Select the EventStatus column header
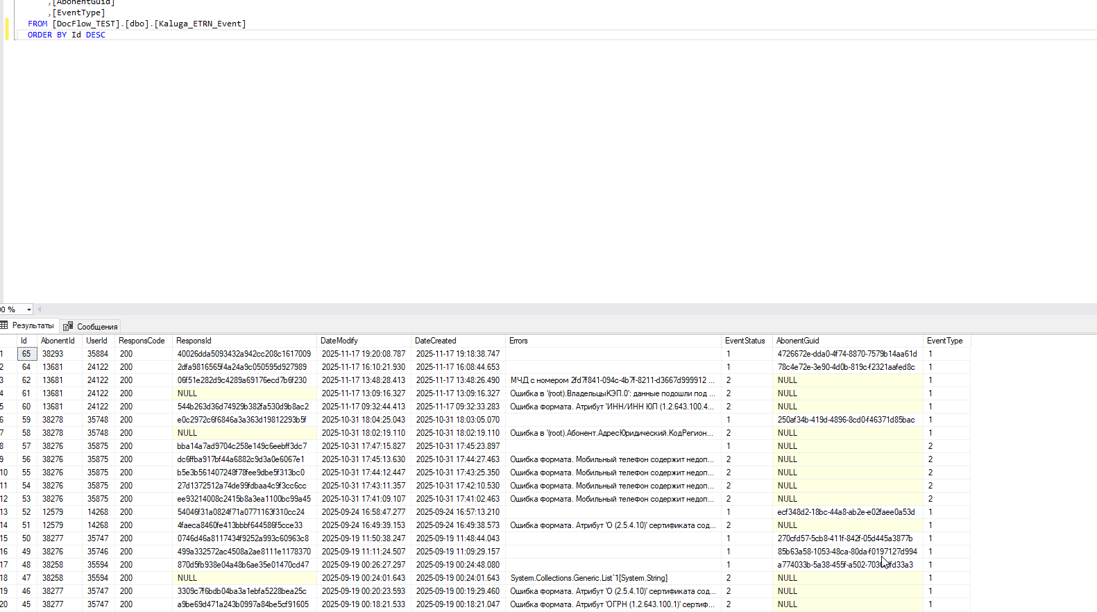 tap(747, 341)
